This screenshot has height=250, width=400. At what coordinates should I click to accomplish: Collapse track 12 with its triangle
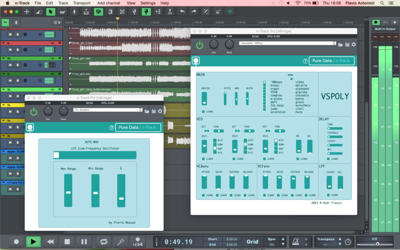pyautogui.click(x=3, y=89)
